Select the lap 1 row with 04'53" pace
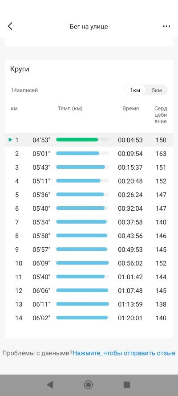The height and width of the screenshot is (396, 178). (x=89, y=140)
